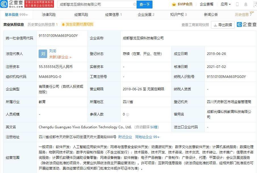Click the info icon next to 参保人数 0
This screenshot has height=173, width=257.
pyautogui.click(x=128, y=115)
